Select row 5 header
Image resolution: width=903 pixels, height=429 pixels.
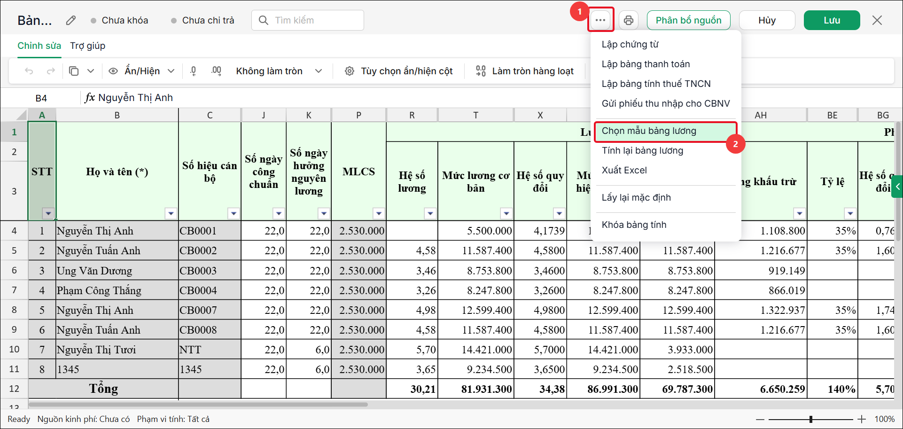pyautogui.click(x=14, y=250)
